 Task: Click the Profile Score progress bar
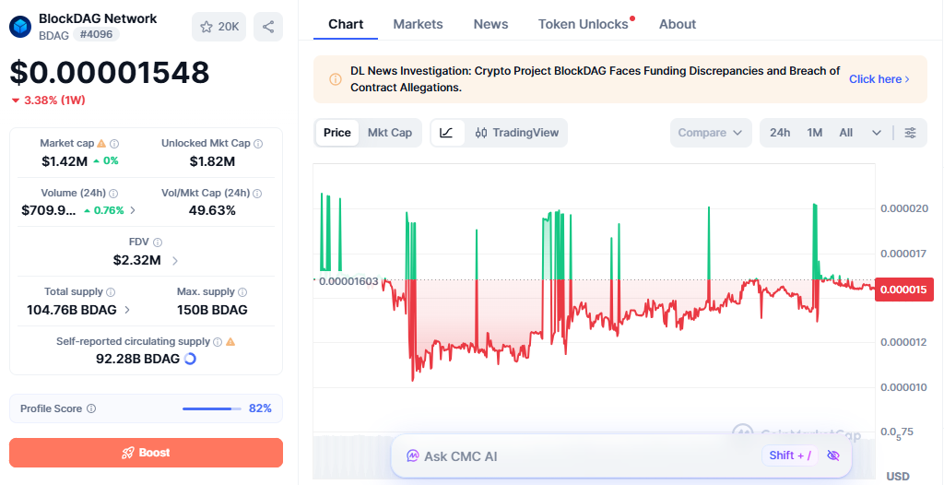211,408
